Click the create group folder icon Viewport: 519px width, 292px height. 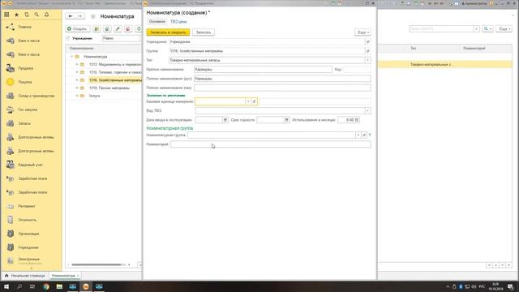point(97,29)
